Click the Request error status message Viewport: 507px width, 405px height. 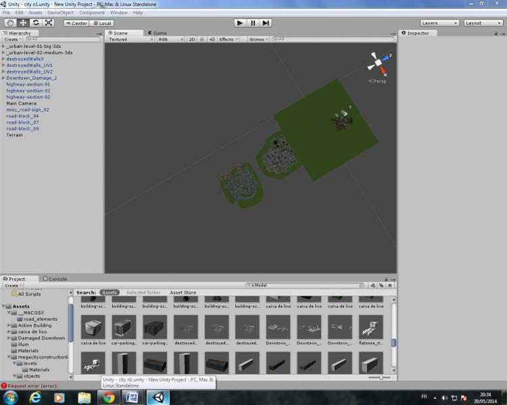[30, 385]
